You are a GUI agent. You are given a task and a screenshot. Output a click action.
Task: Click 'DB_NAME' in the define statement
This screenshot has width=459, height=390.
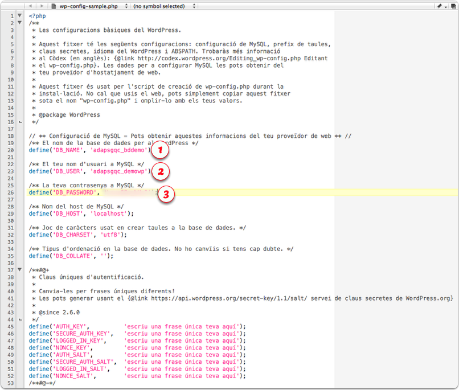click(x=68, y=150)
